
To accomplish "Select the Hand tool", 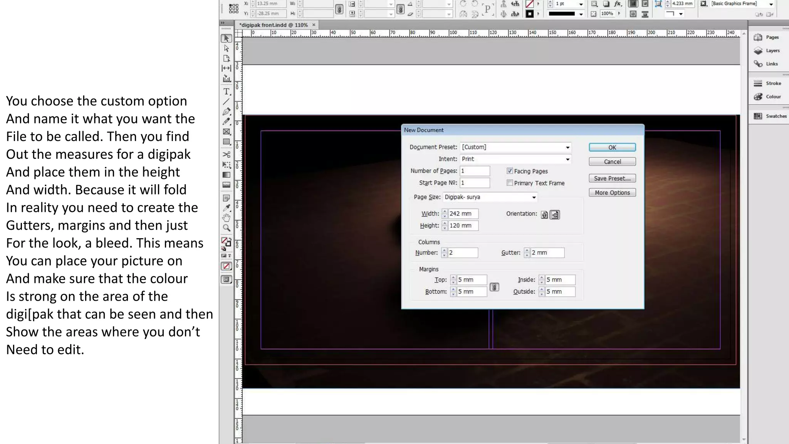I will point(227,218).
